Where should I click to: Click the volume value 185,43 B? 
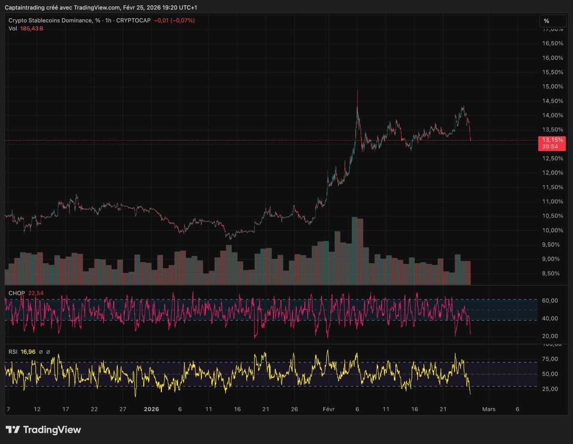(x=32, y=29)
